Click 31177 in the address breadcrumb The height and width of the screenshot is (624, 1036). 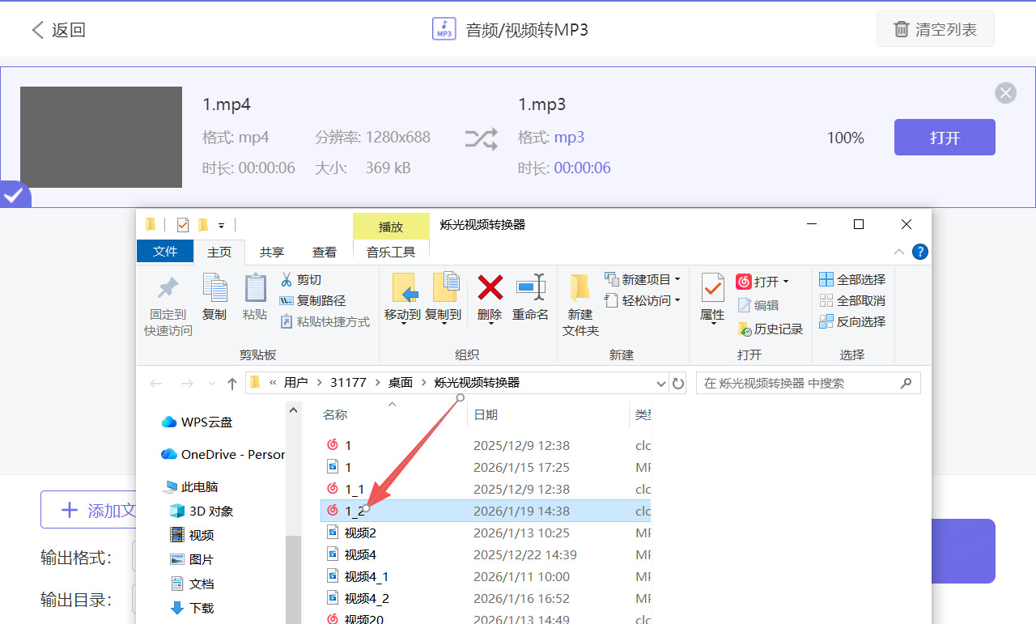click(x=348, y=383)
